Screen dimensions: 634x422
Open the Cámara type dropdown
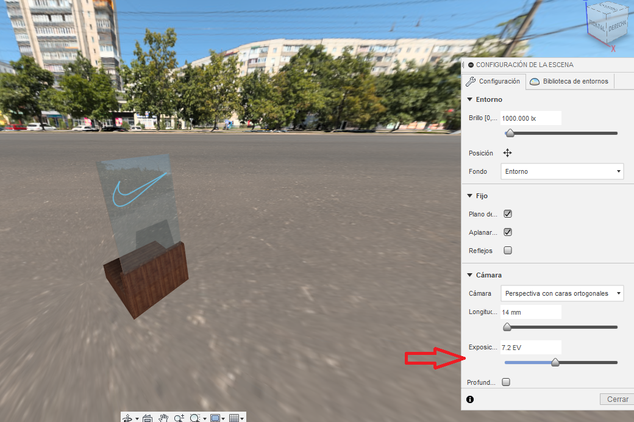coord(562,293)
